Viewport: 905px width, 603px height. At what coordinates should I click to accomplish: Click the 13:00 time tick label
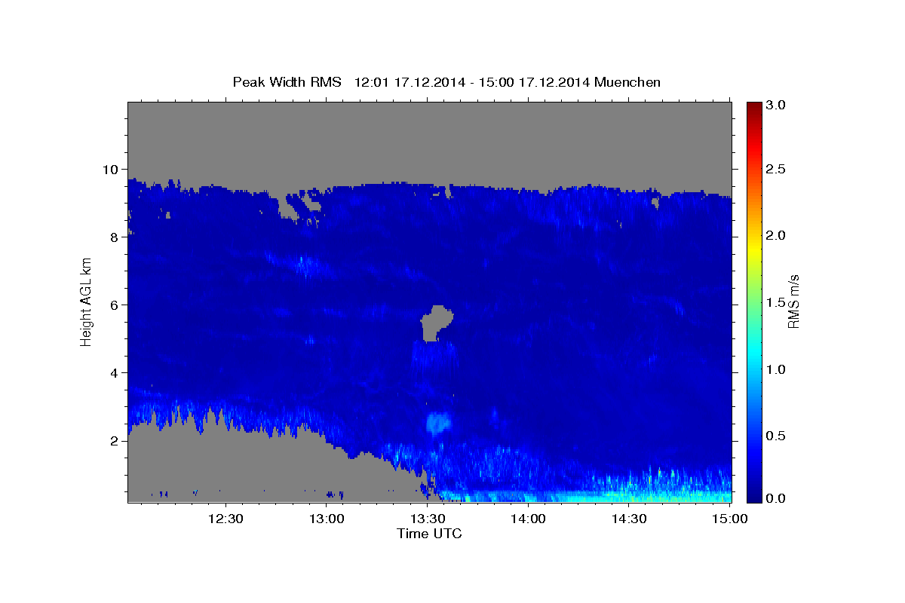point(327,519)
